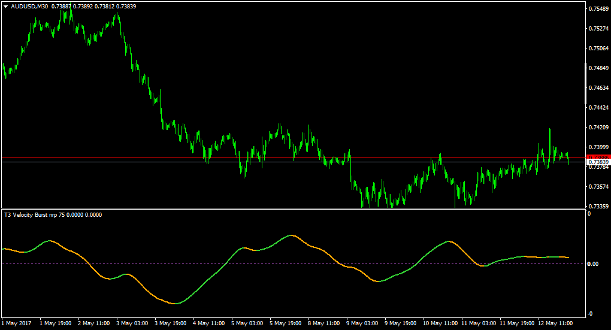
Task: Click the OHLC values 0.73887 0.73892 0.73812 0.73839
Action: [x=94, y=6]
